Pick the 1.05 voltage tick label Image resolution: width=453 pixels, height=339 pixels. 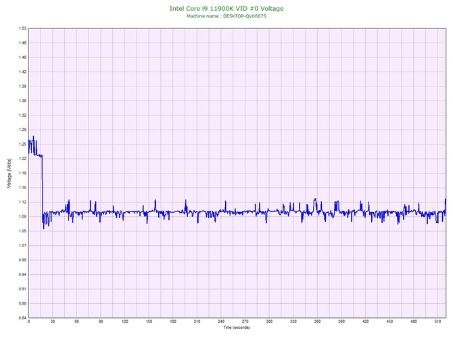point(22,231)
